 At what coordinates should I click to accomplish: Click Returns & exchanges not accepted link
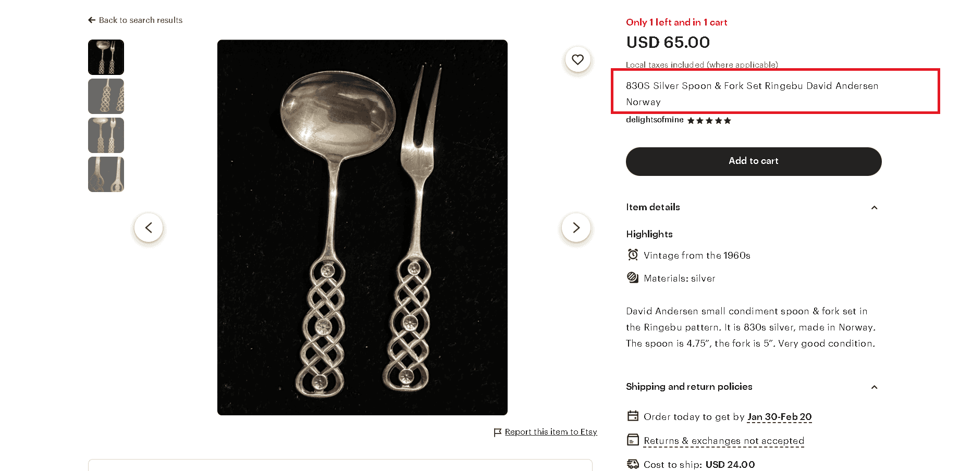723,440
